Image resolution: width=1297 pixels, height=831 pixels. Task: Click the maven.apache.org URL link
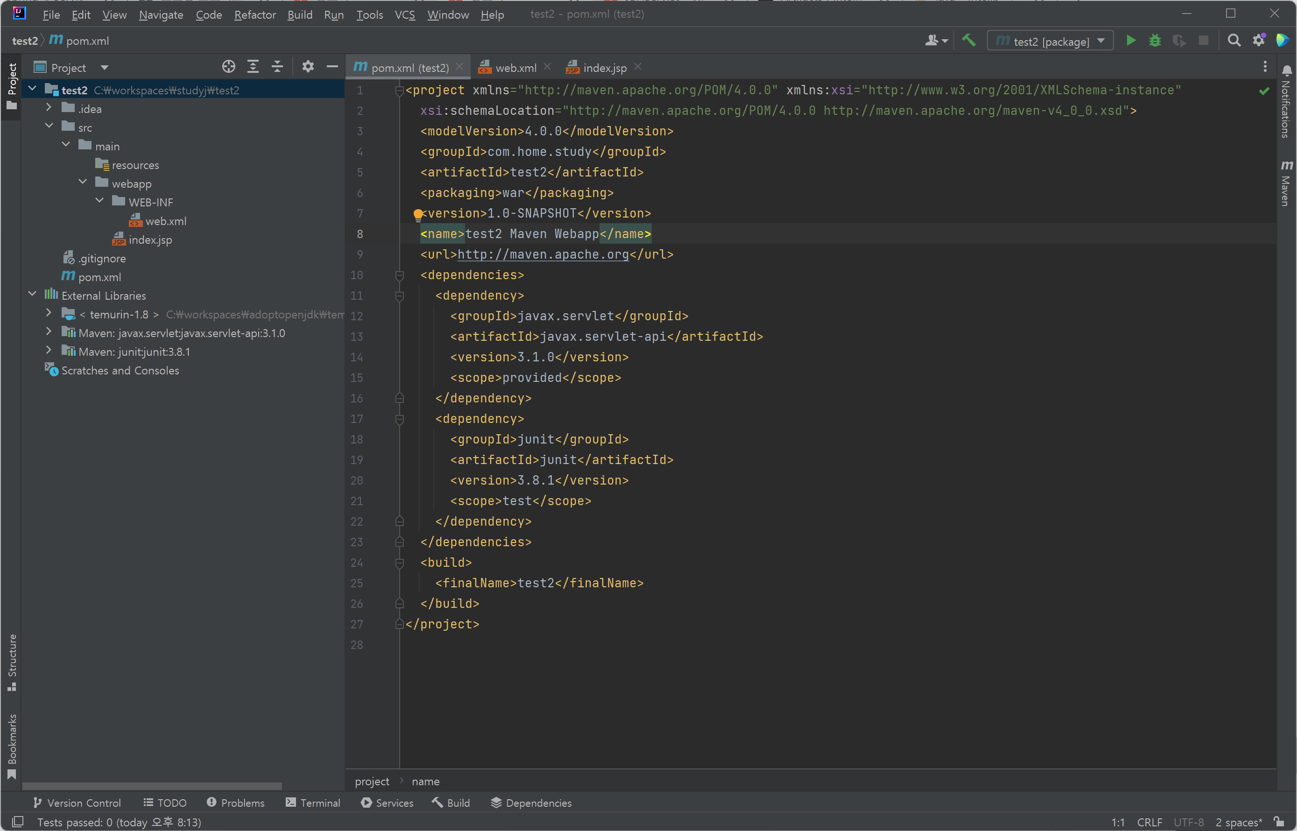(543, 254)
